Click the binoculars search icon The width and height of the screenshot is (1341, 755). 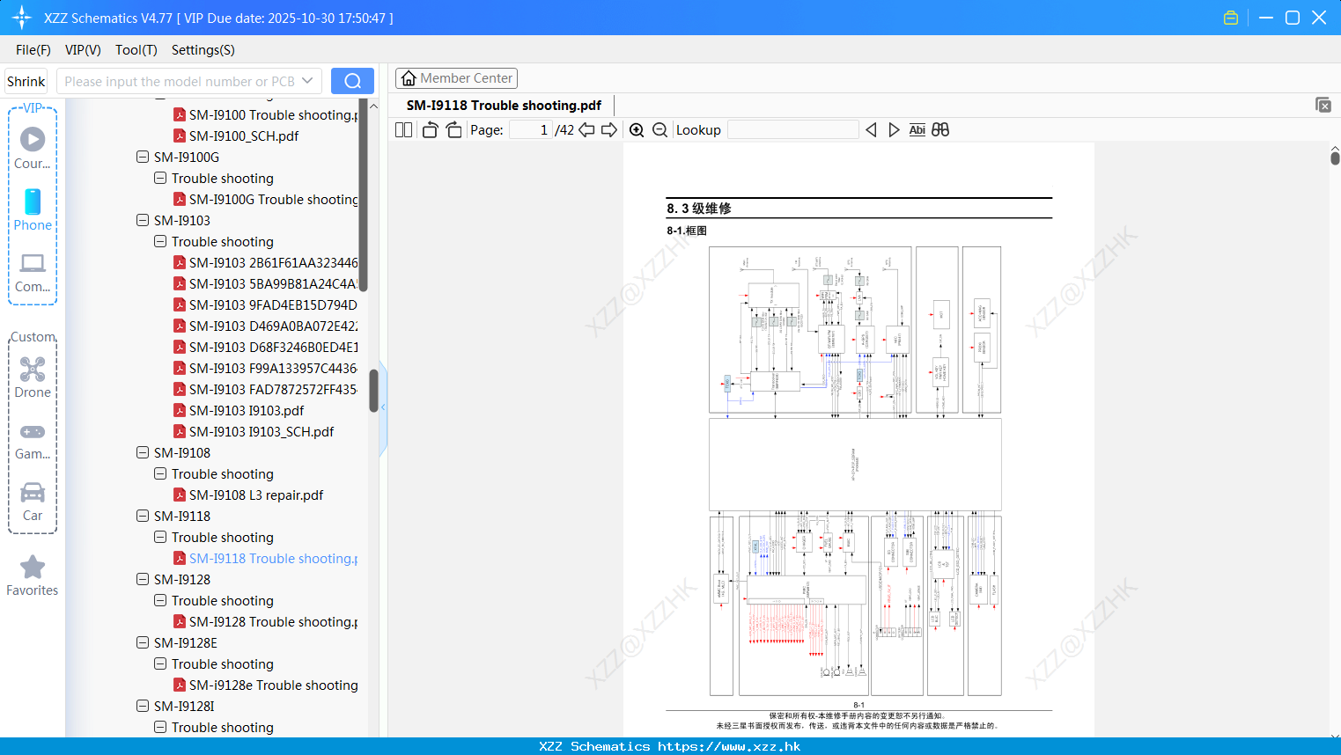940,130
